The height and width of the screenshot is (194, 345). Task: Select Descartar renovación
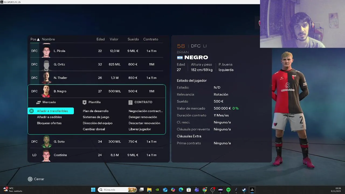click(x=144, y=123)
